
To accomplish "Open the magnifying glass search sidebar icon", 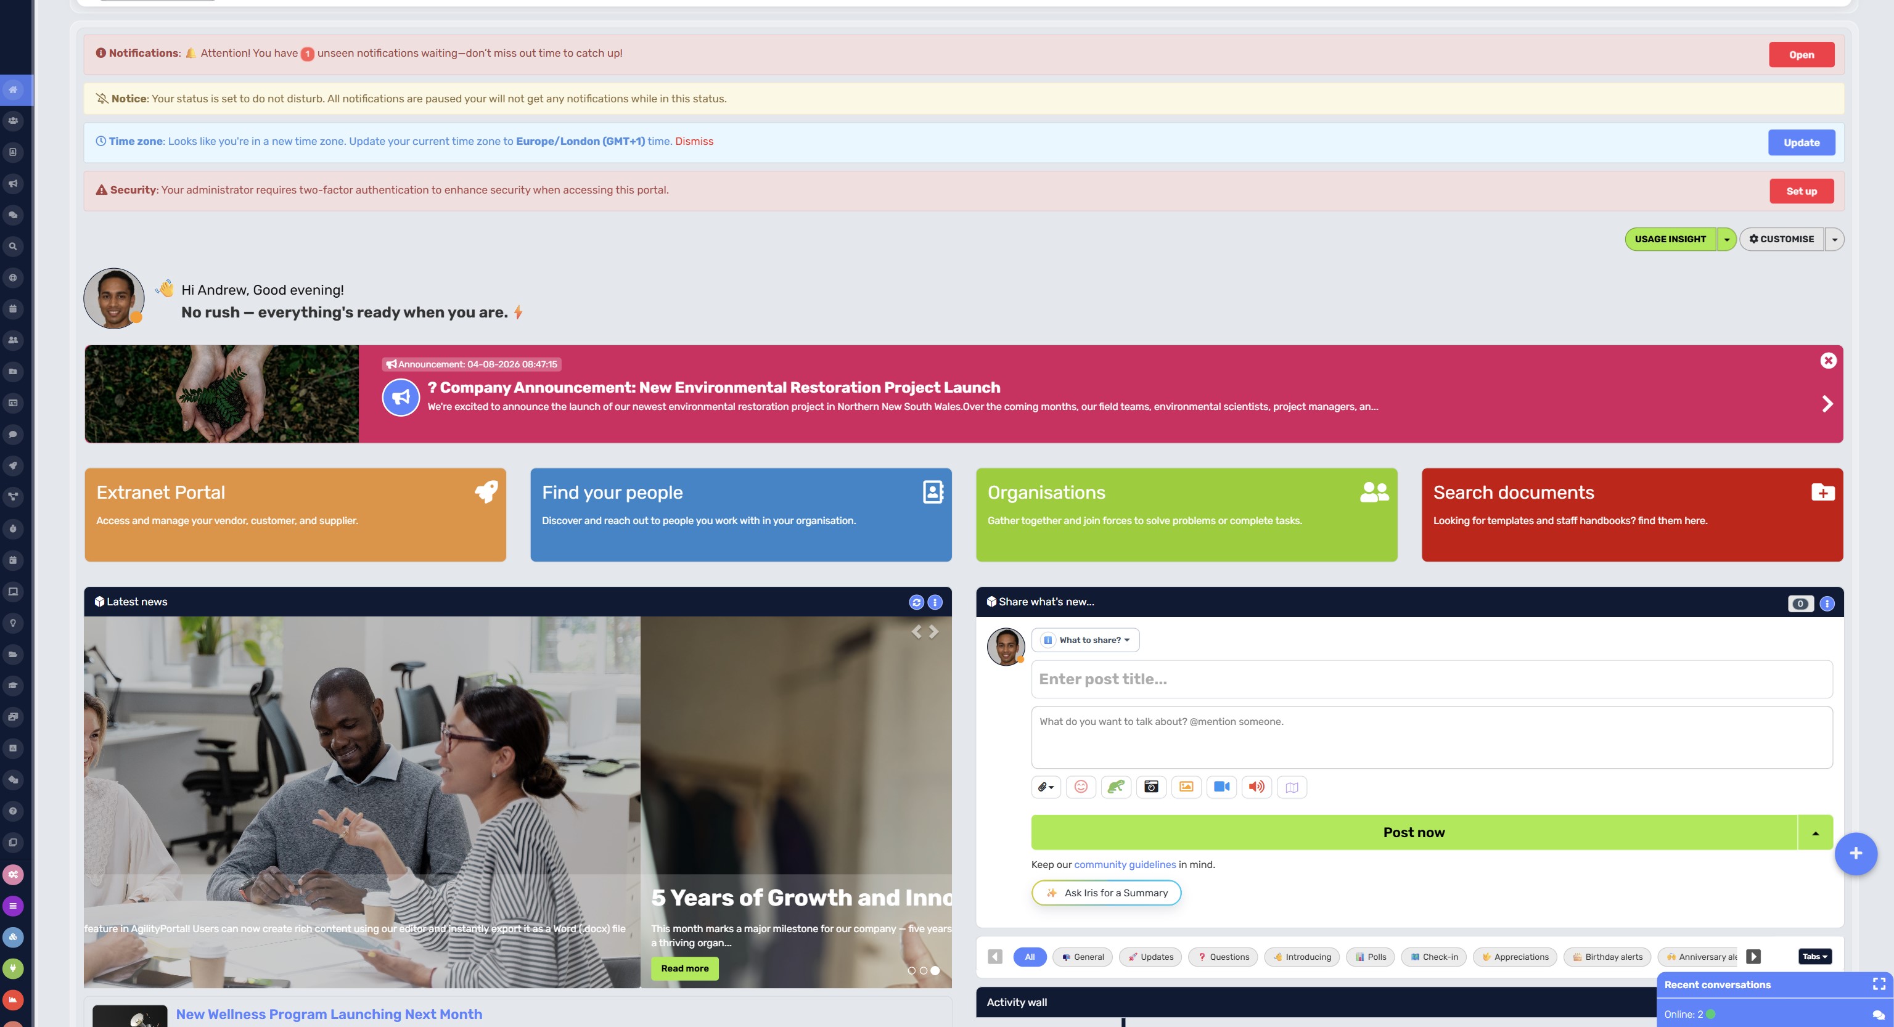I will (x=13, y=247).
